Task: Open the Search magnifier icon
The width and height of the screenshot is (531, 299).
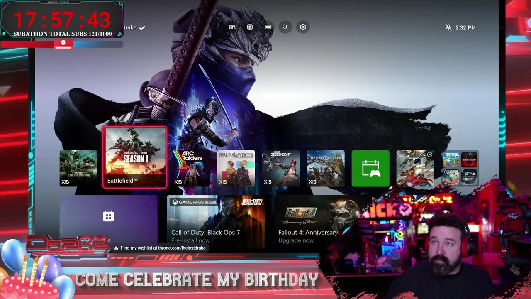Action: point(285,27)
